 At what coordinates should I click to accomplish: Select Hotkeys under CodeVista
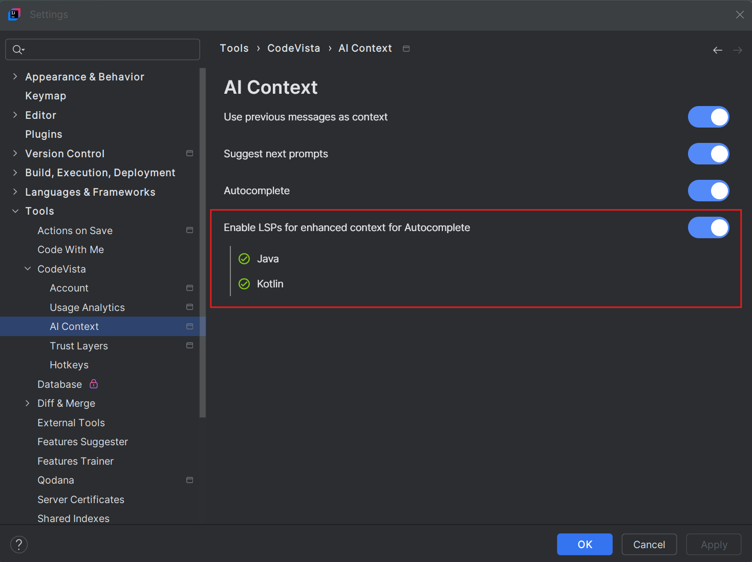point(69,365)
